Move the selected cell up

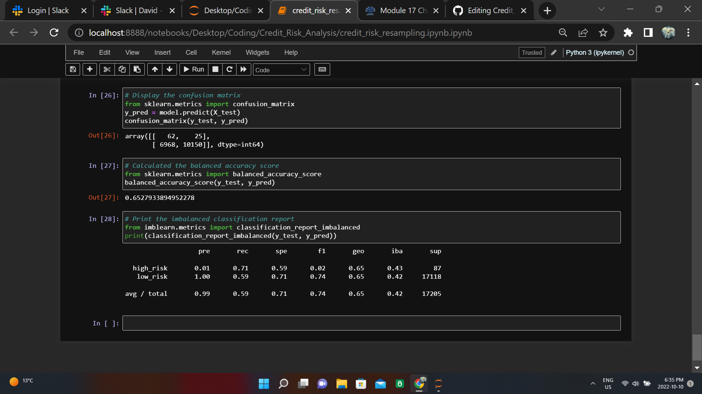[x=155, y=69]
